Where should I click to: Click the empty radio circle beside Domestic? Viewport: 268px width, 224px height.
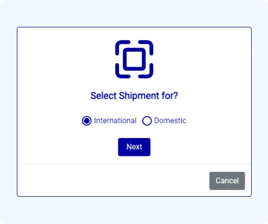(147, 121)
